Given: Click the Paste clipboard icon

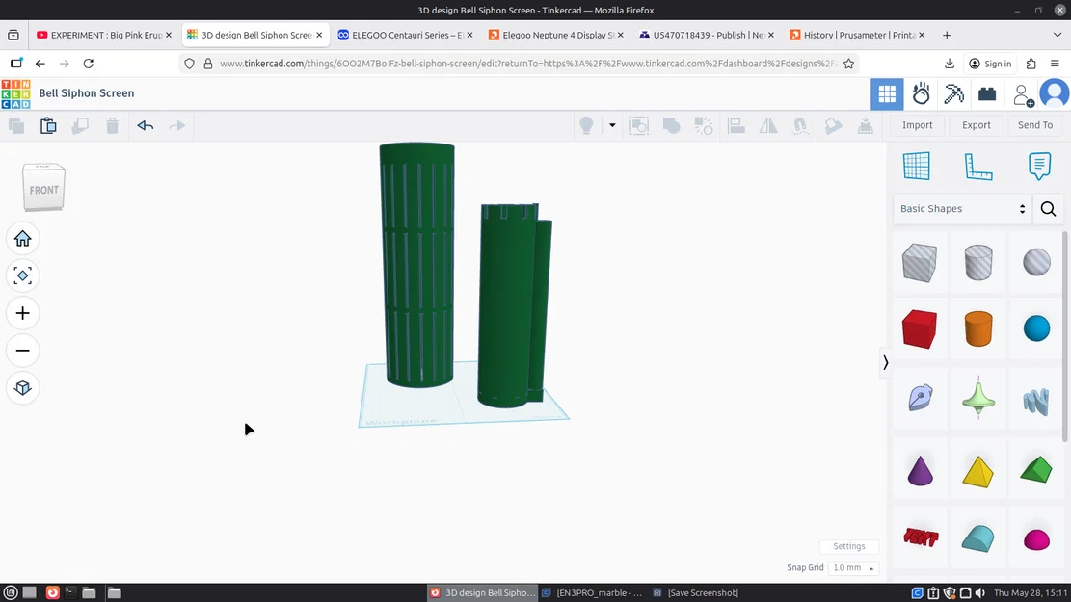Looking at the screenshot, I should 48,125.
